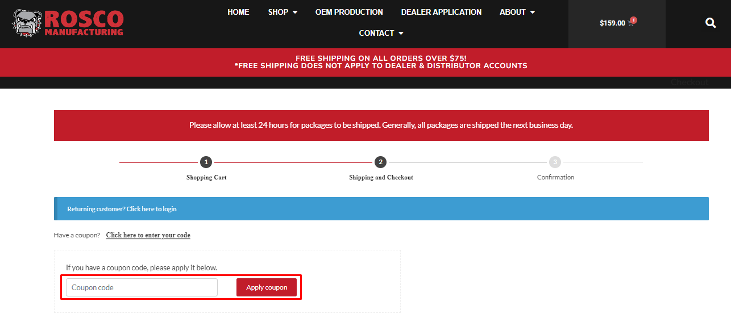Click the Apply coupon button

pyautogui.click(x=267, y=287)
